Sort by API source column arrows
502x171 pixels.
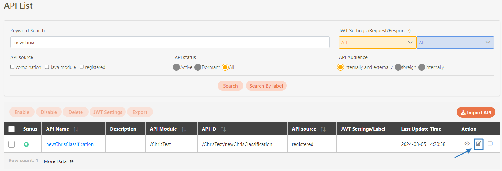(x=323, y=129)
